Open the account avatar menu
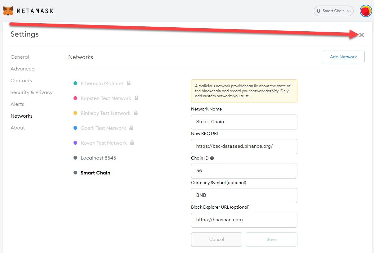The width and height of the screenshot is (374, 253). click(366, 11)
